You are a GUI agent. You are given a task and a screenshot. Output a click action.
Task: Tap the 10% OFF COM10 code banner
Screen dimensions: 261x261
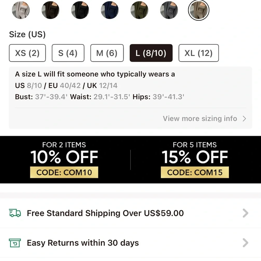click(x=64, y=160)
